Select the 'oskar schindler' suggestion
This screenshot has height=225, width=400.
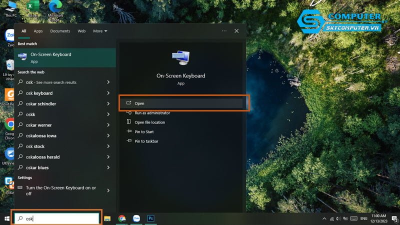coord(60,104)
